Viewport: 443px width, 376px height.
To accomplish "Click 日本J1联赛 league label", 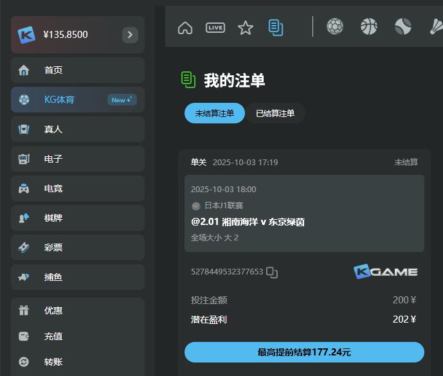I will click(x=224, y=206).
